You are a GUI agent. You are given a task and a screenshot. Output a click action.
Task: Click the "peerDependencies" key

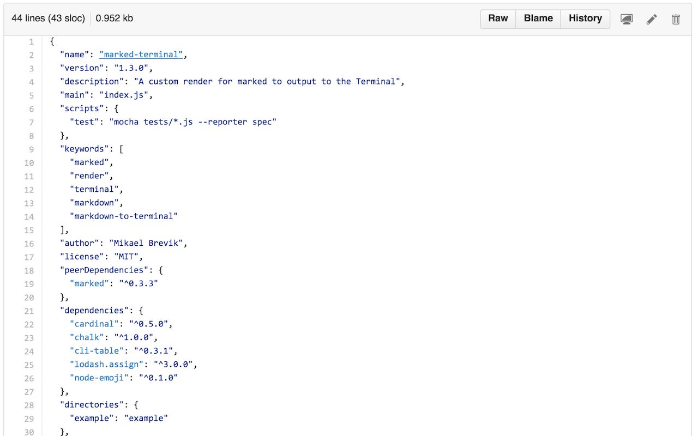(x=104, y=270)
